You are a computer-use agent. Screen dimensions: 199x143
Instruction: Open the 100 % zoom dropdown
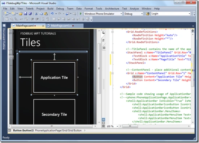point(117,126)
